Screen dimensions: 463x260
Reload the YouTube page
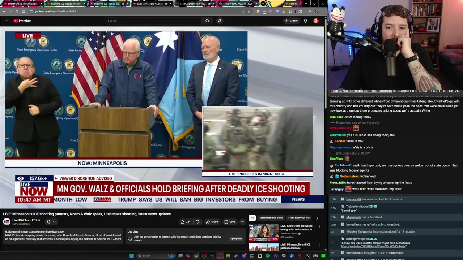[17, 11]
